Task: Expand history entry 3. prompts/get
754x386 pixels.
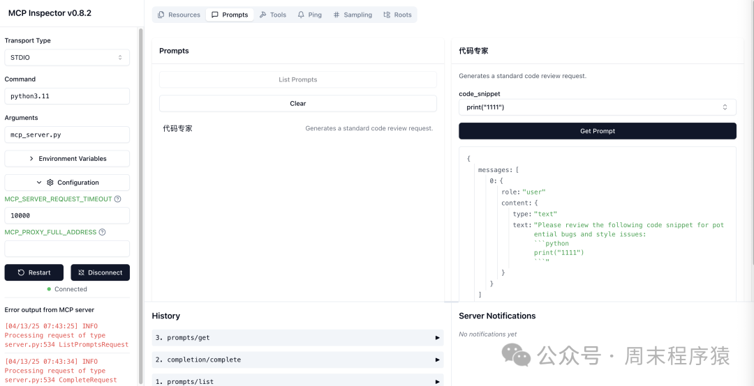Action: tap(297, 337)
